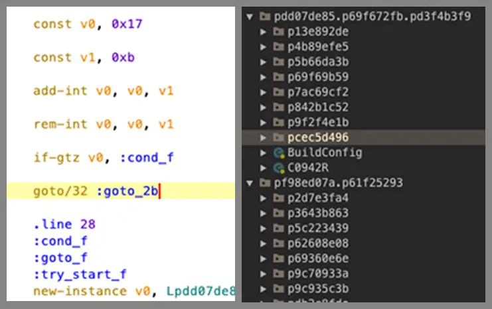
Task: Expand the p62608e08 folder arrow
Action: coord(263,243)
